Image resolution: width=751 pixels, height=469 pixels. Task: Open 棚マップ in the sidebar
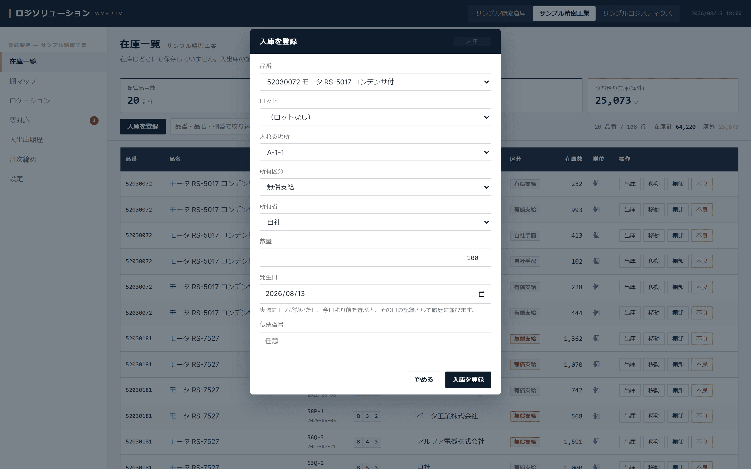54,81
